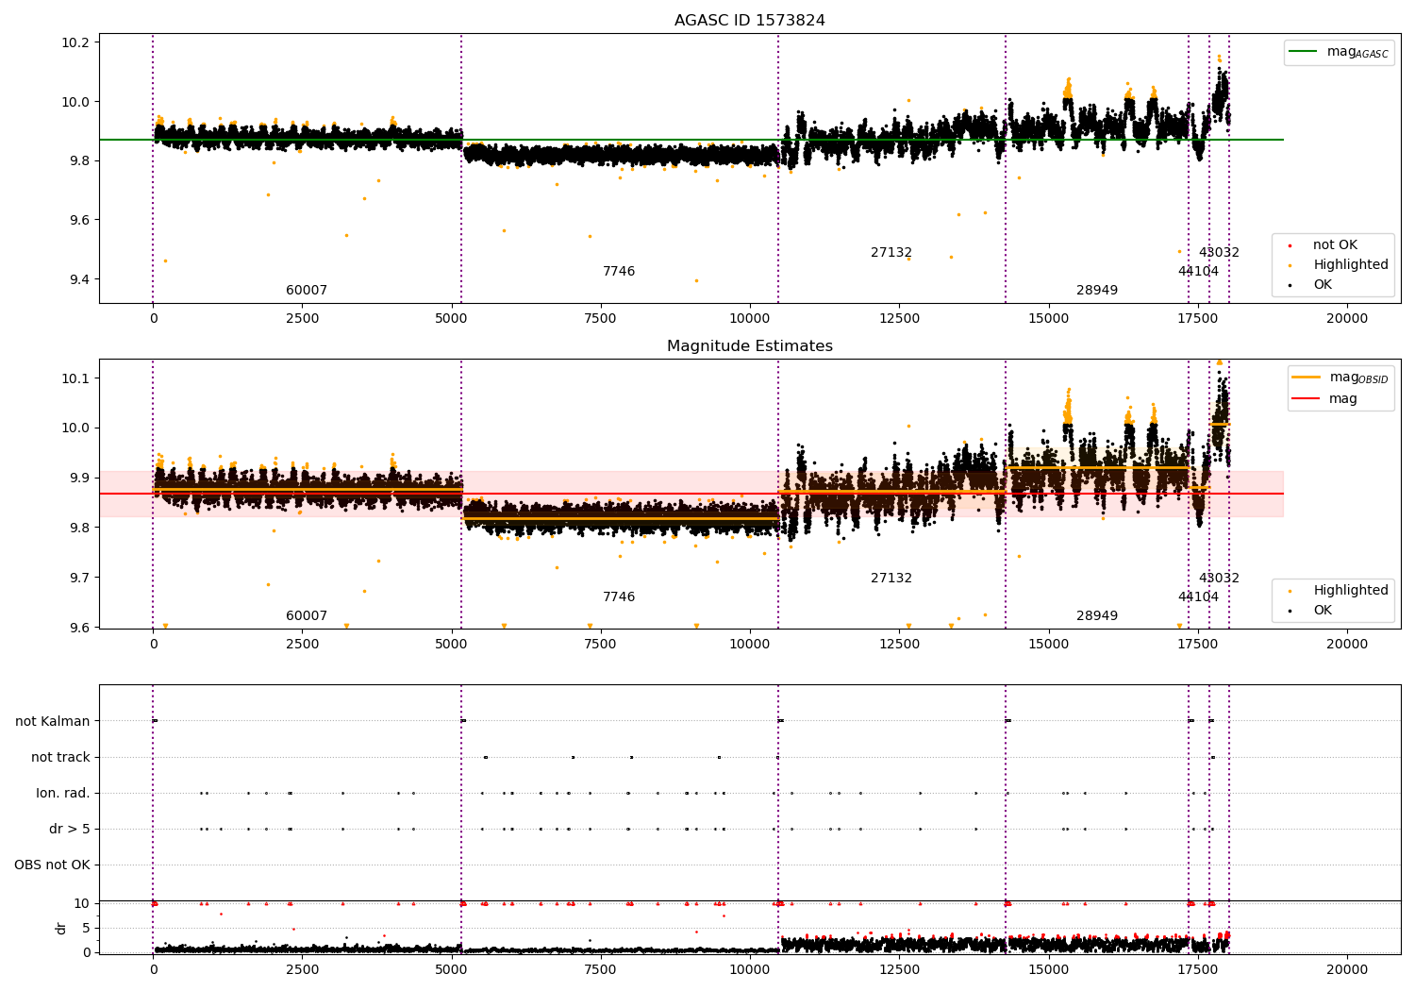Click the 'not track' y-axis label
The height and width of the screenshot is (991, 1415).
60,758
